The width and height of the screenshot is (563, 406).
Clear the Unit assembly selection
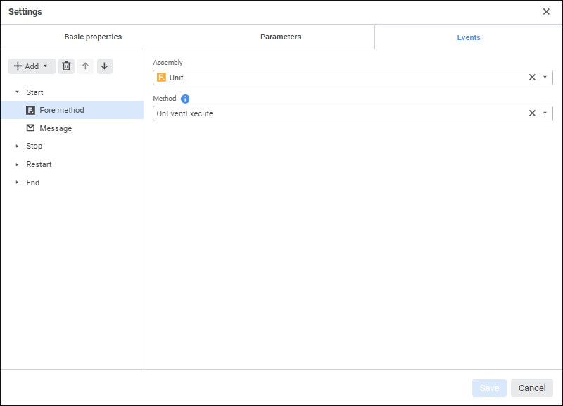coord(532,78)
